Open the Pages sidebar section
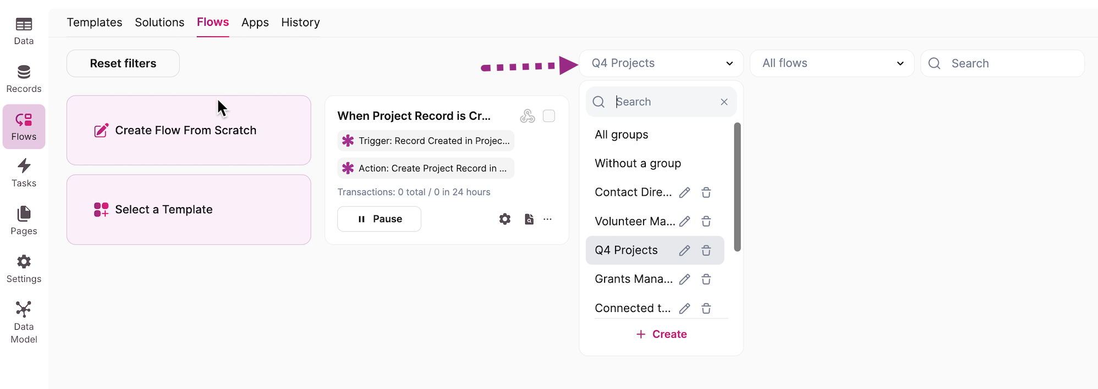 point(24,220)
